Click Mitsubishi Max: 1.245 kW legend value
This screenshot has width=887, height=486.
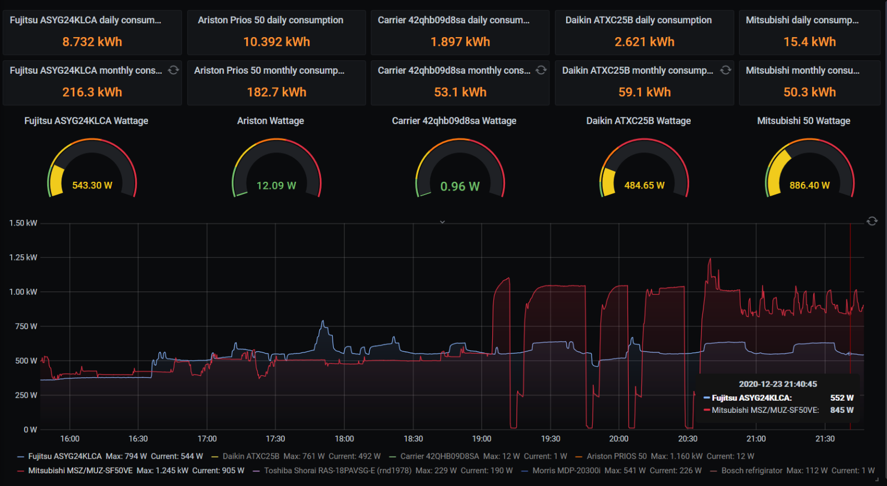click(x=162, y=470)
